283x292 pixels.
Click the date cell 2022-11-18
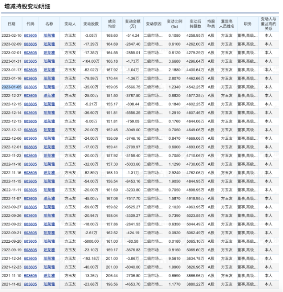click(11, 164)
